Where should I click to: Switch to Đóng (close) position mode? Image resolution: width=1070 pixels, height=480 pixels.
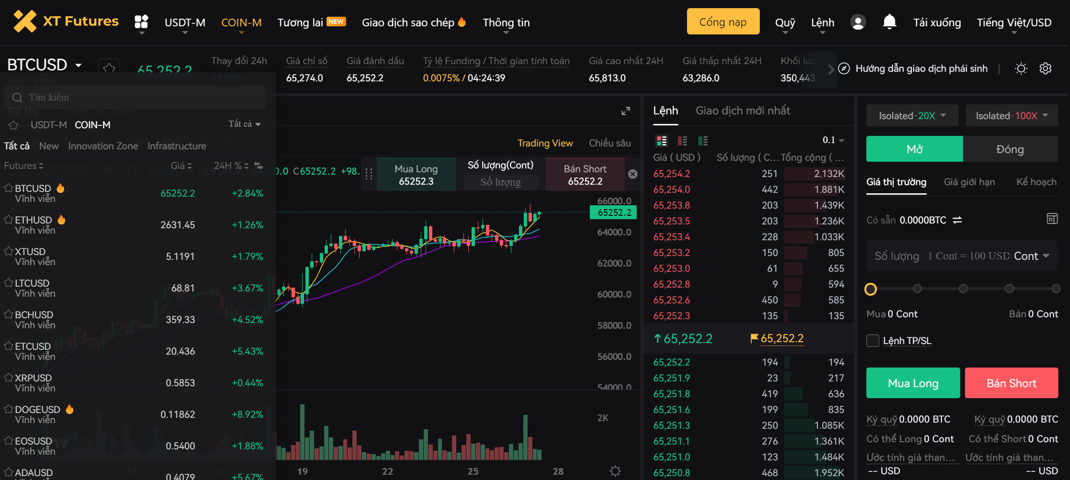coord(1010,149)
